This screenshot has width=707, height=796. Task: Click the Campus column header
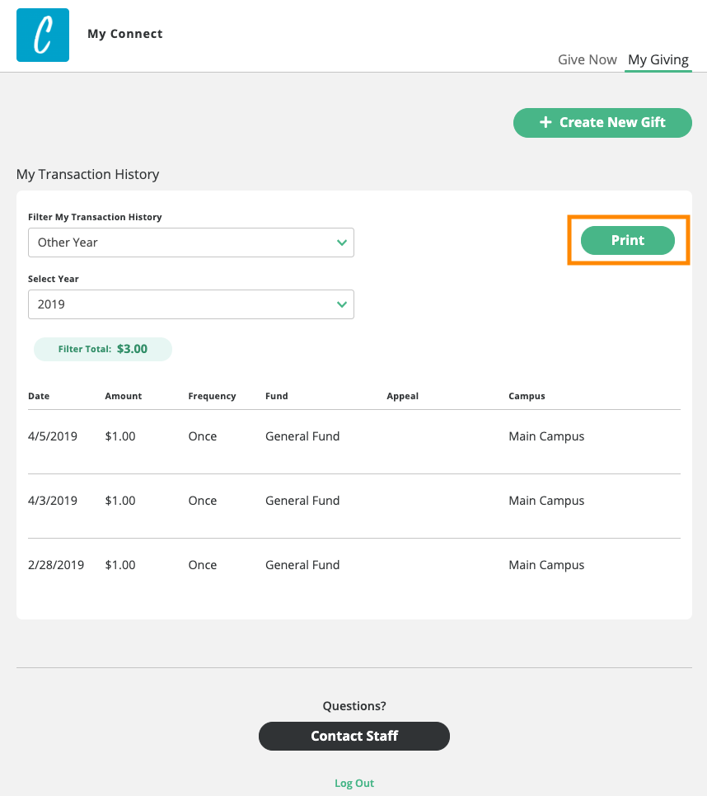527,396
